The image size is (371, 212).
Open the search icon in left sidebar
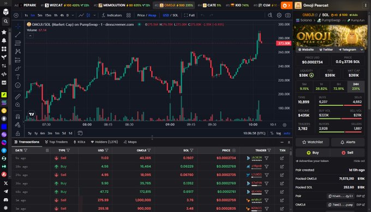pos(5,21)
